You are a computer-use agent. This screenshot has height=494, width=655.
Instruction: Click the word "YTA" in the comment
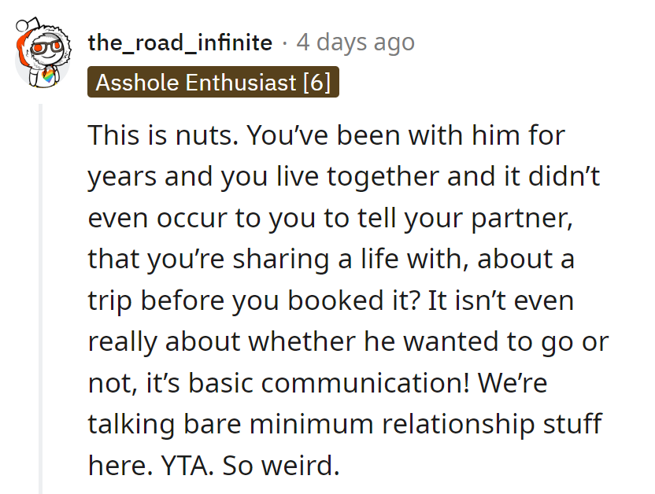point(183,467)
